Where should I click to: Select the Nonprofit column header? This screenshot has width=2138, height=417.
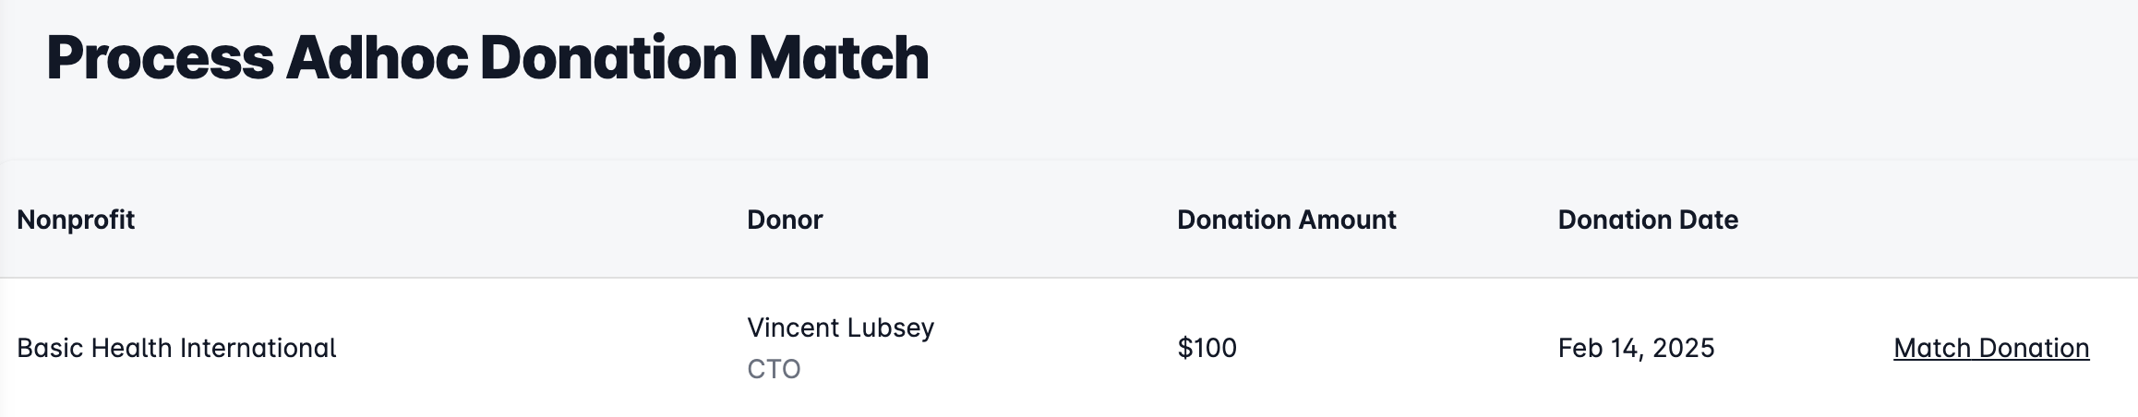76,220
